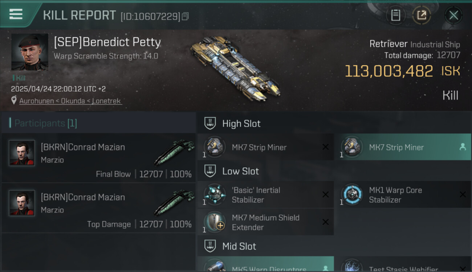Click the MK1 Warp Core Stabilizer icon
The width and height of the screenshot is (472, 272).
[352, 194]
